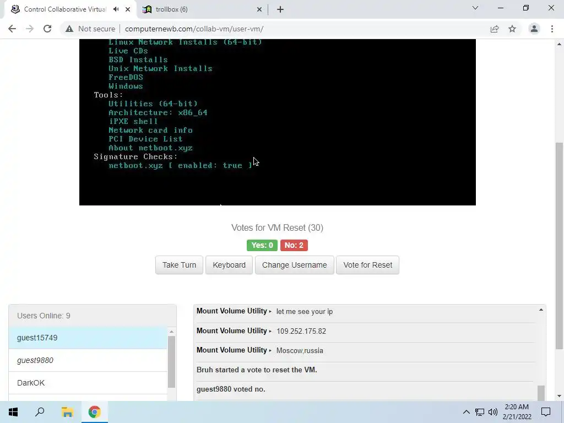Image resolution: width=564 pixels, height=423 pixels.
Task: Select Unix Network Installs entry
Action: click(160, 68)
